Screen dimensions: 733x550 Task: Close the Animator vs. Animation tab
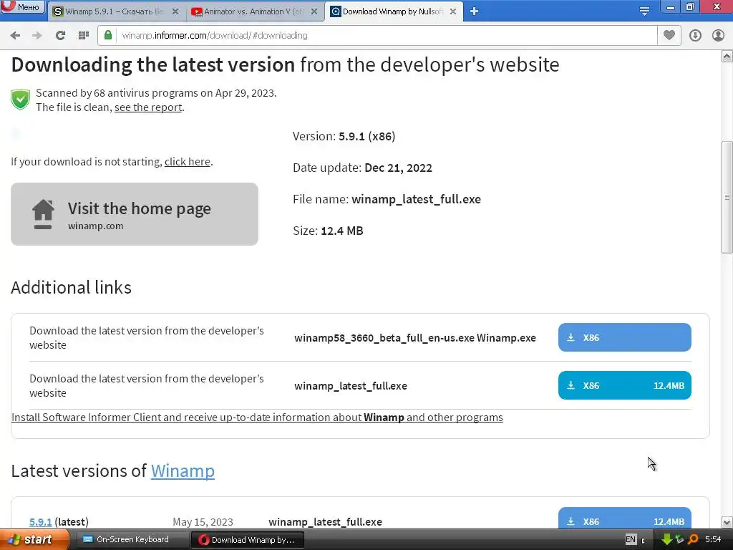(x=314, y=11)
